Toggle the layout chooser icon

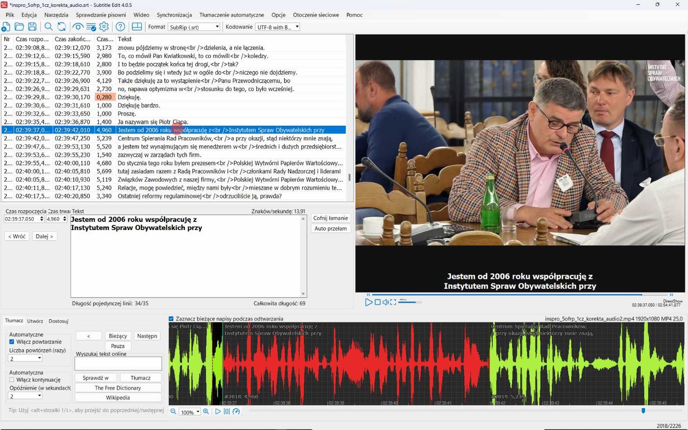point(137,27)
